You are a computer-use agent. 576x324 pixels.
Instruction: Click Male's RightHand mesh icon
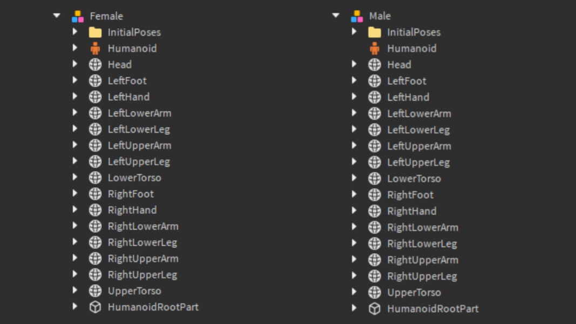(x=374, y=211)
